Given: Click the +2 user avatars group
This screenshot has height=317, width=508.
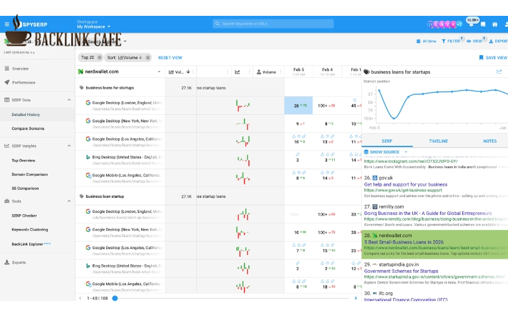Looking at the screenshot, I should (x=459, y=24).
